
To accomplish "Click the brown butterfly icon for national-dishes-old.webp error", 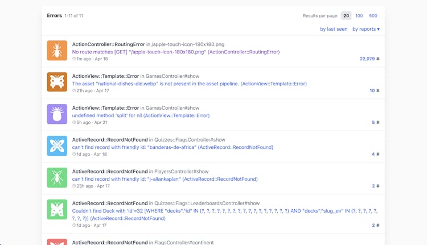I will click(x=57, y=82).
